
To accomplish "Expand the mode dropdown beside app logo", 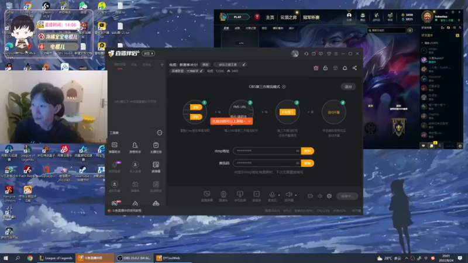I will pos(149,53).
